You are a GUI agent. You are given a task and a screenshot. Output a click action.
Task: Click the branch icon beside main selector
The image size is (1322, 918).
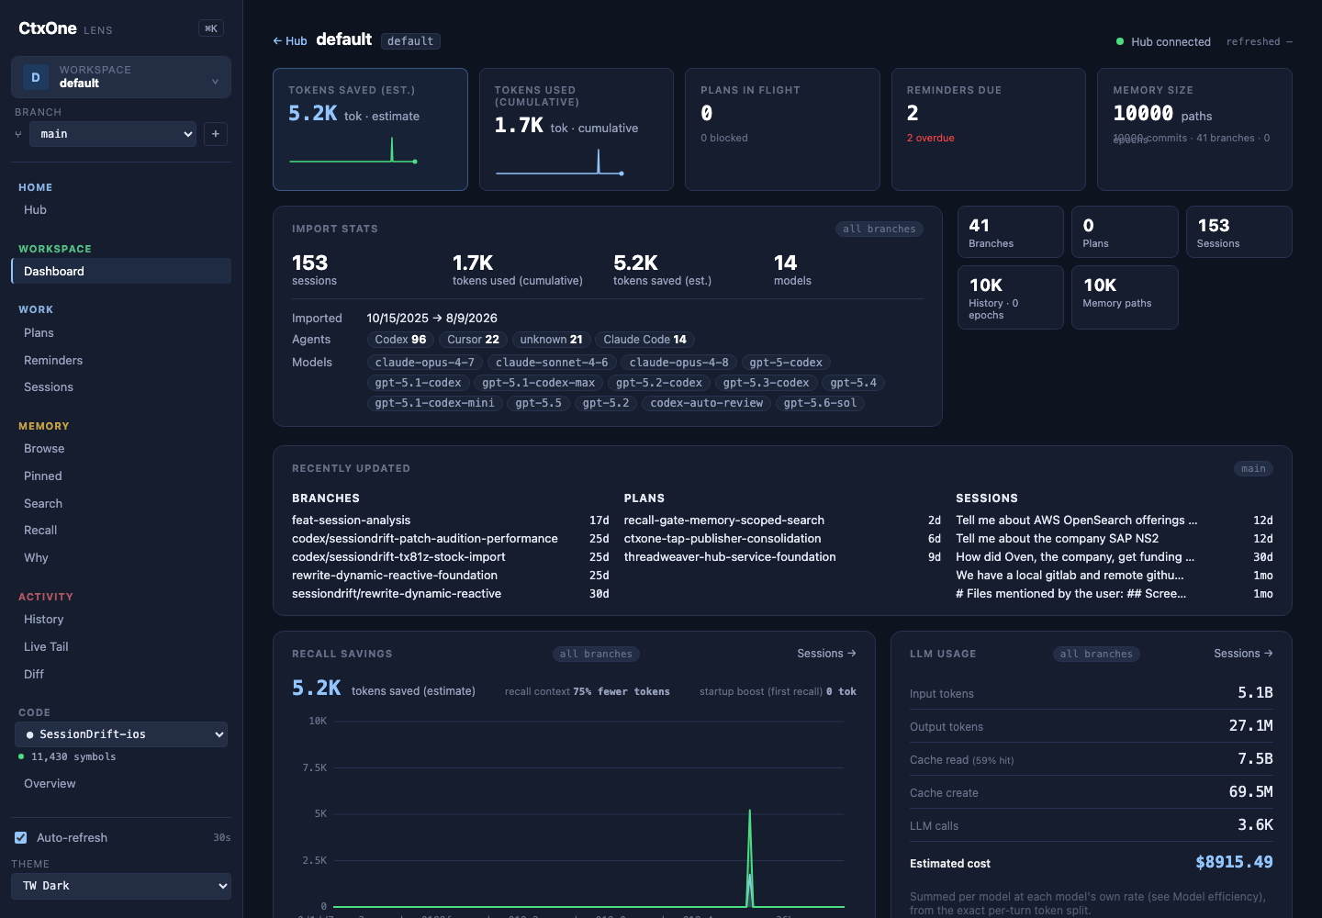(18, 134)
